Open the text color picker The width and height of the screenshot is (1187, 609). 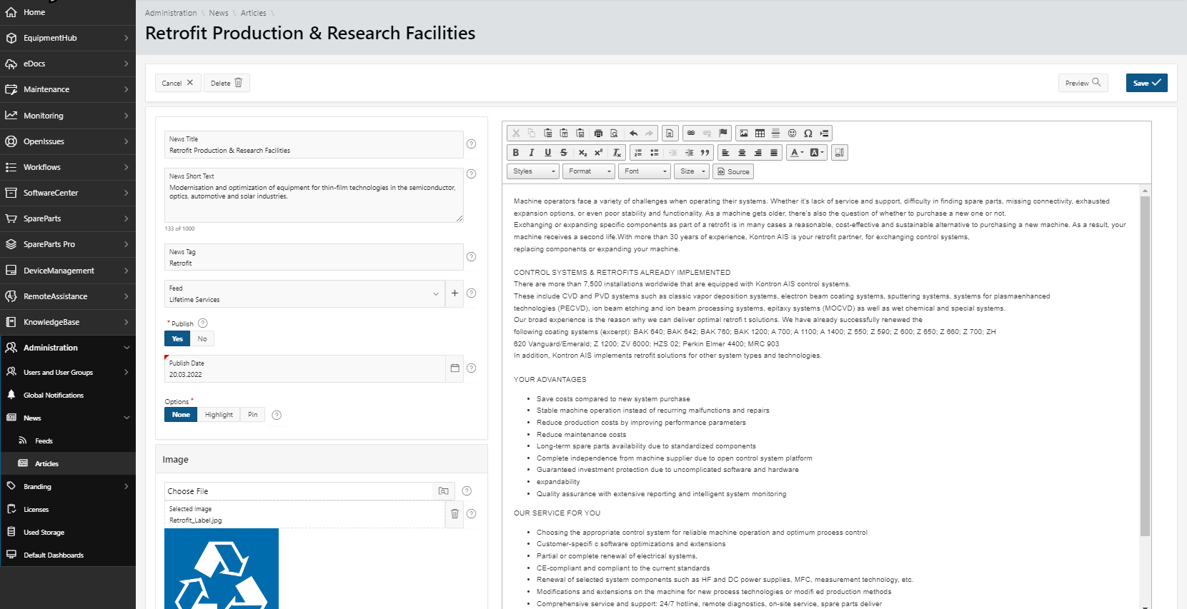pos(796,153)
